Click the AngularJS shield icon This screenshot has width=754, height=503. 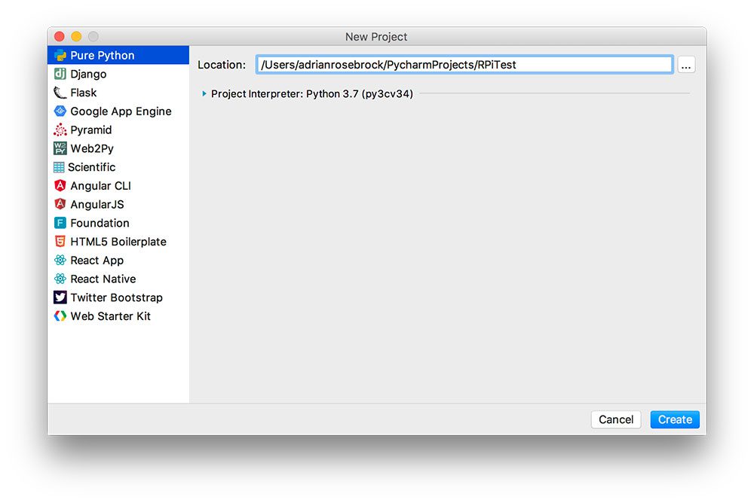(60, 204)
